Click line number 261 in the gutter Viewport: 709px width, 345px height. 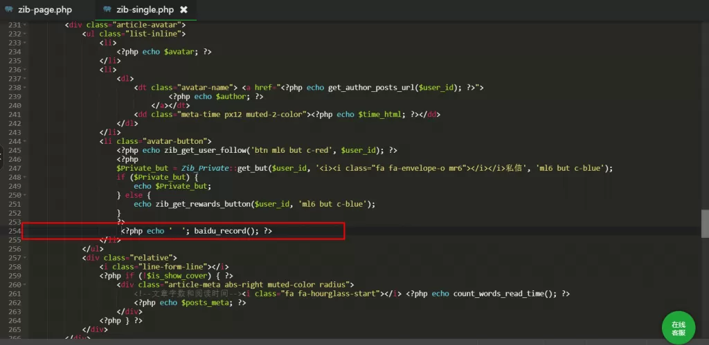click(x=15, y=294)
